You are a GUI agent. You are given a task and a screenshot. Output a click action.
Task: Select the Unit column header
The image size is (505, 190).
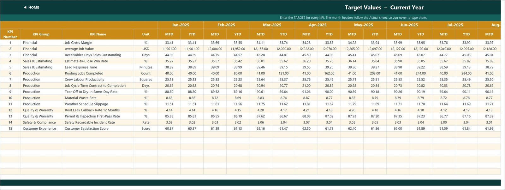146,34
